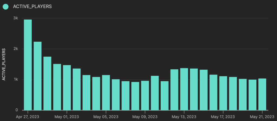Select the bar above the May 17, 2023 tick
The height and width of the screenshot is (121, 277).
tap(223, 93)
